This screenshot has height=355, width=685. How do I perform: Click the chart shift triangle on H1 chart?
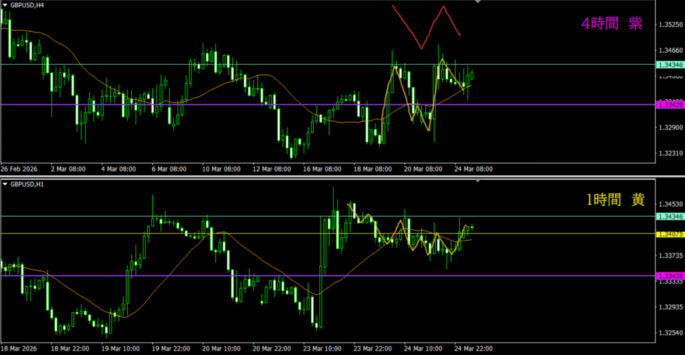pyautogui.click(x=477, y=181)
